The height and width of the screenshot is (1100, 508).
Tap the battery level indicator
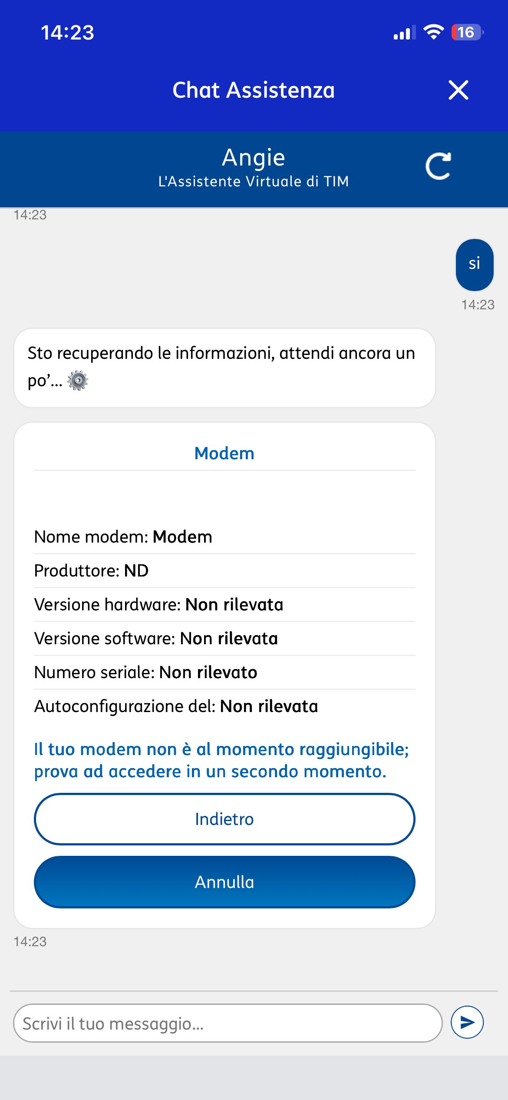tap(467, 32)
